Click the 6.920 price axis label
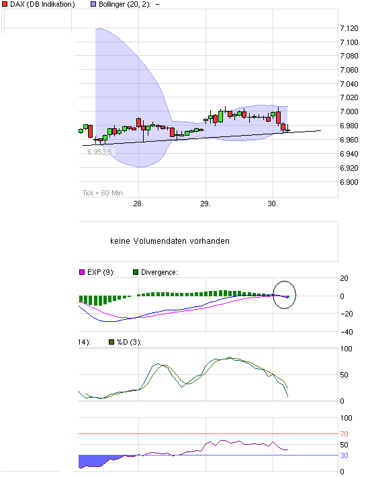Screen dimensions: 366x477 click(349, 168)
